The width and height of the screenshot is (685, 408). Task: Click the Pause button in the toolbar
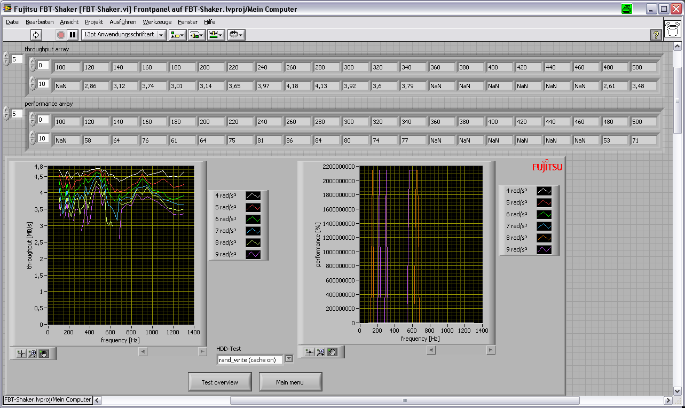(x=73, y=35)
